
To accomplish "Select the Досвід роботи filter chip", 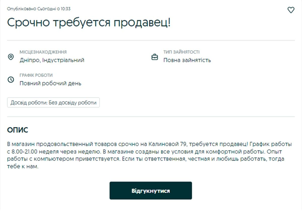I will click(53, 102).
